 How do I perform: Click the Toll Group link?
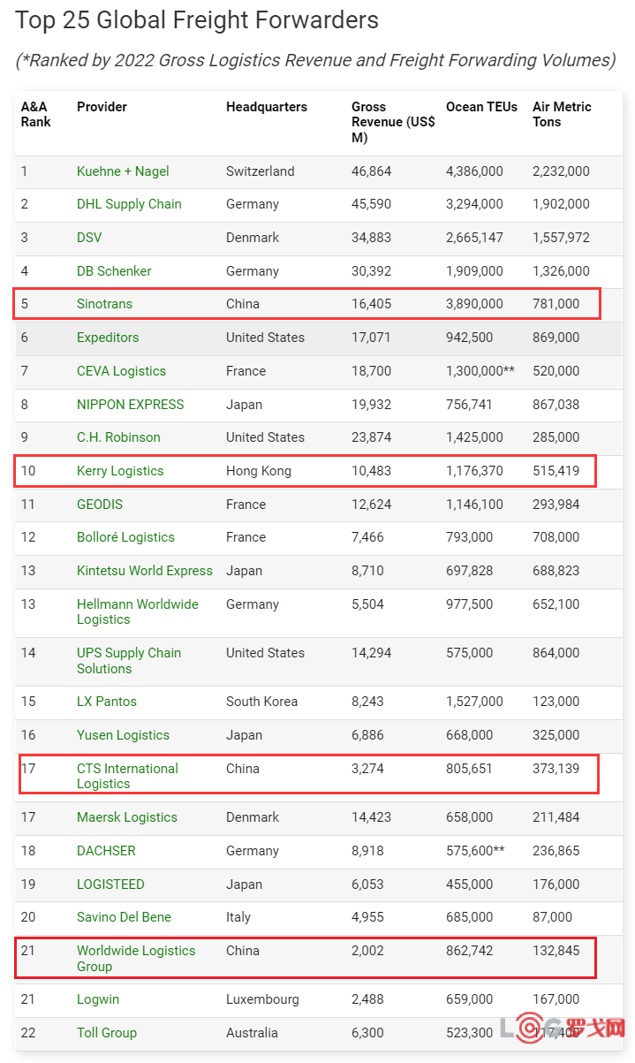[x=107, y=1033]
